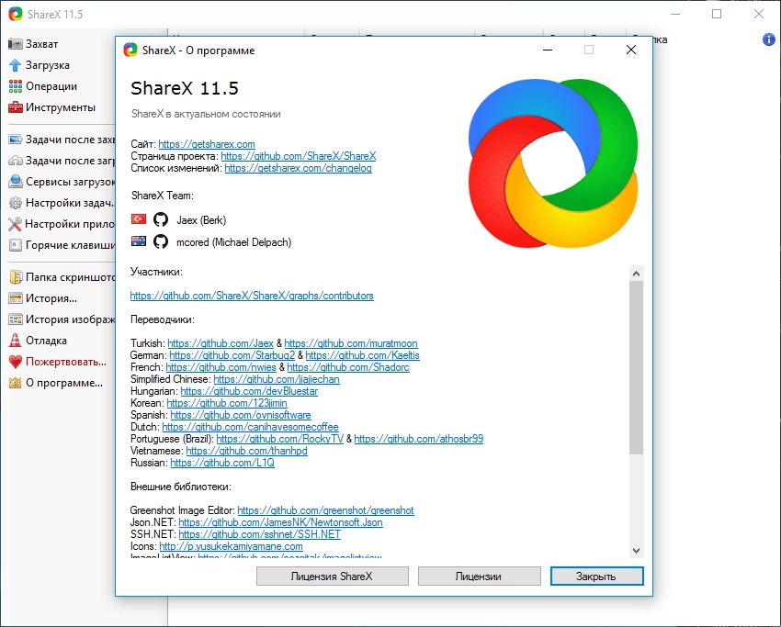This screenshot has height=627, width=781.
Task: Minimize the About dialog window
Action: (x=548, y=50)
